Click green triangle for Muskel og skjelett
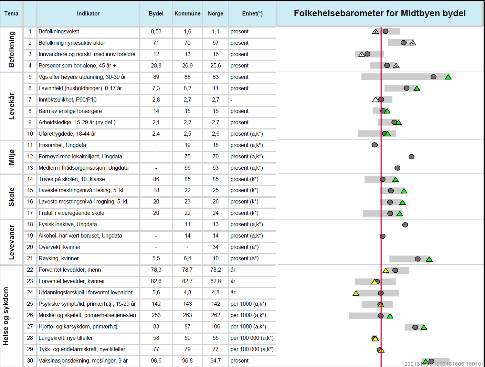 [390, 316]
